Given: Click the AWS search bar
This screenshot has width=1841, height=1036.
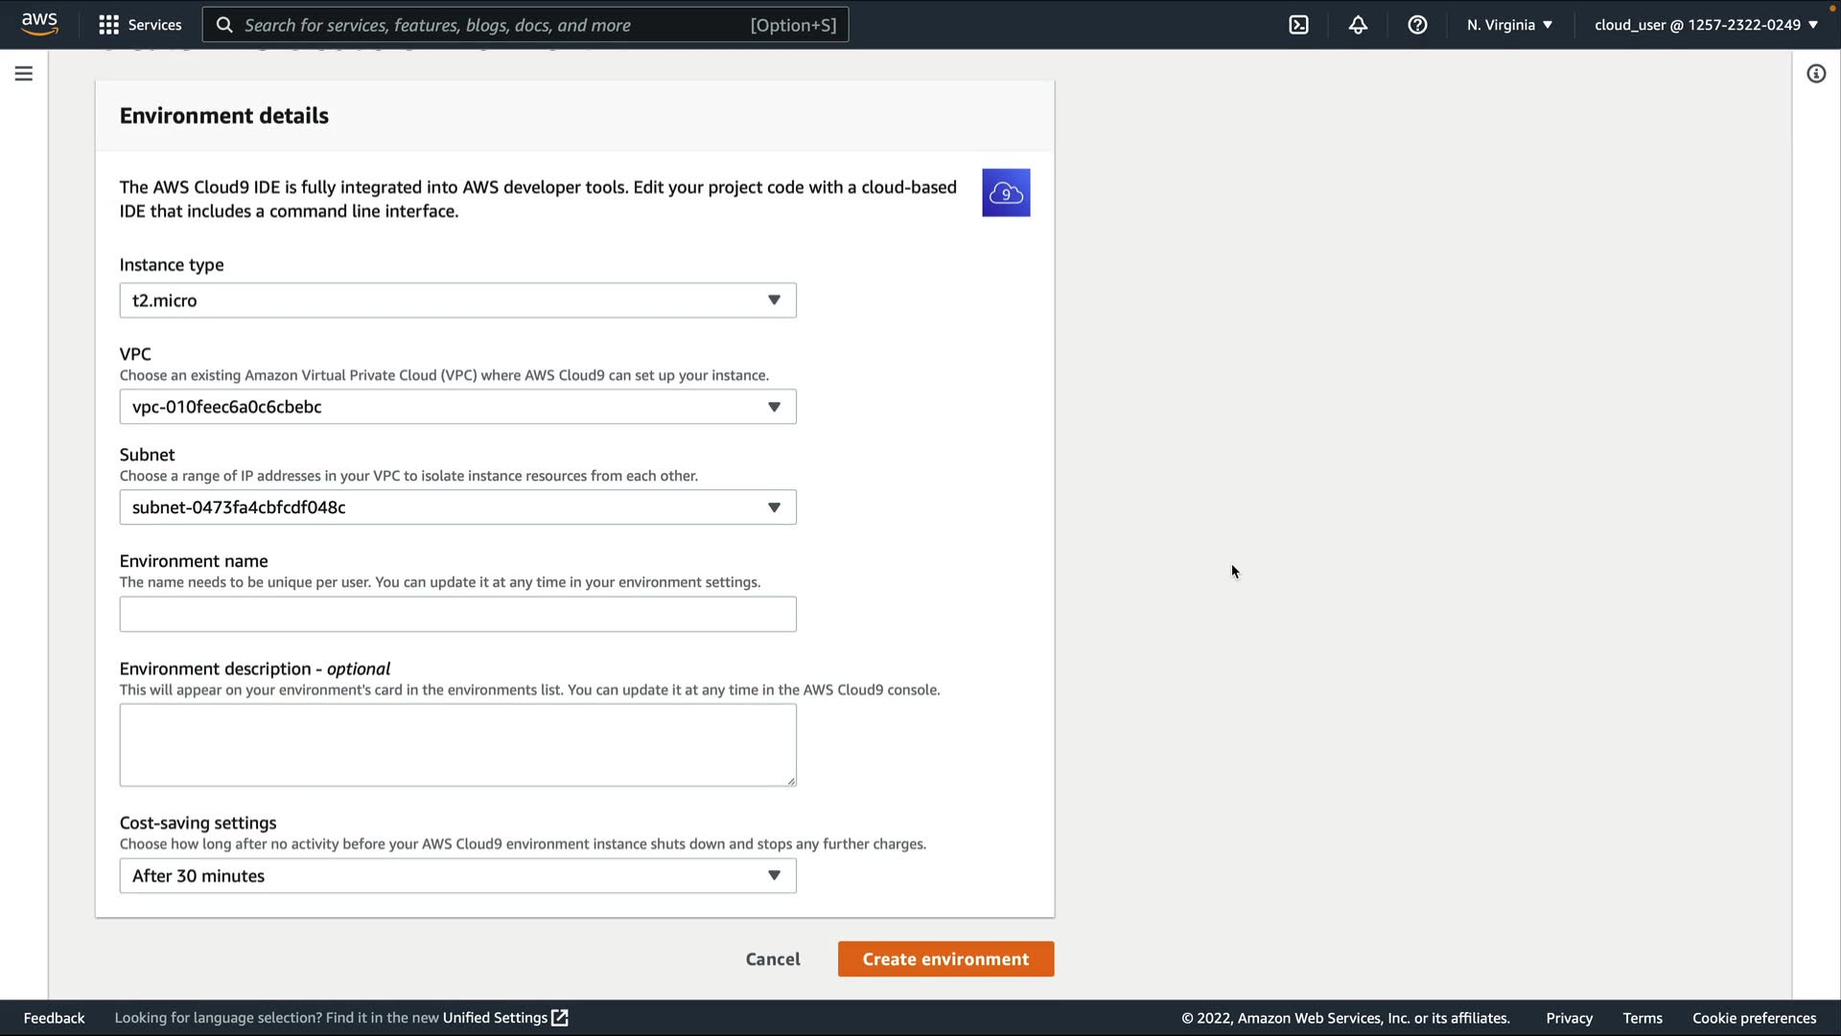Looking at the screenshot, I should pos(524,25).
